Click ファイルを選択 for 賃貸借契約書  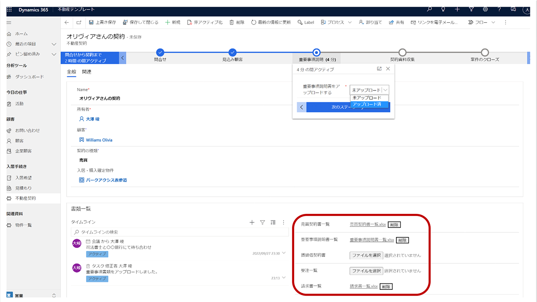[x=366, y=255]
